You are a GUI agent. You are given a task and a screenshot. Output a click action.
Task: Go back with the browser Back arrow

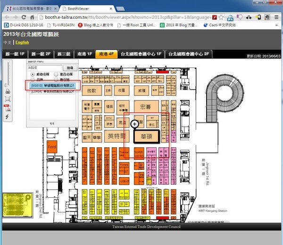(x=7, y=17)
